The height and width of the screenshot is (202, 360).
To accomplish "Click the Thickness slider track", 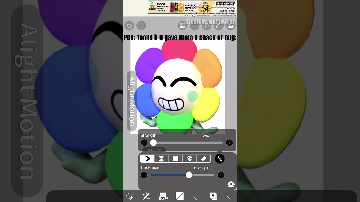I will [202, 175].
